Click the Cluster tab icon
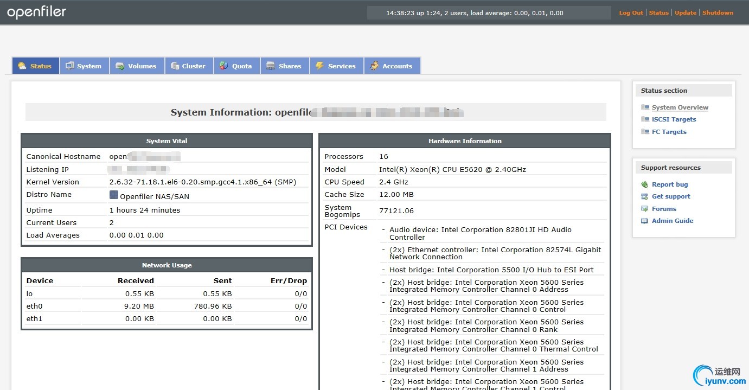Screen dimensions: 749x390 175,66
